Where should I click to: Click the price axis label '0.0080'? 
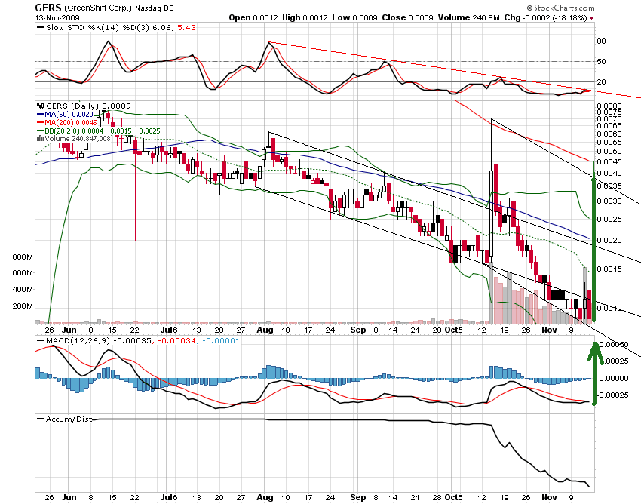point(609,106)
